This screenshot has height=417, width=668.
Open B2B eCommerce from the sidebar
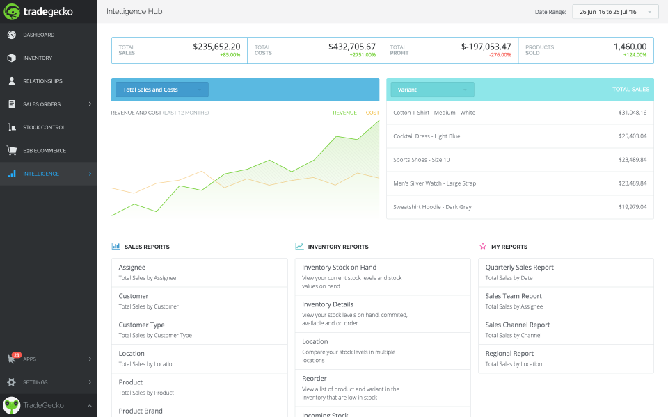pos(13,150)
